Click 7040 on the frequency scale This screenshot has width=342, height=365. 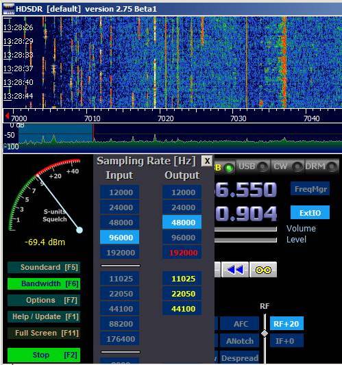(312, 118)
